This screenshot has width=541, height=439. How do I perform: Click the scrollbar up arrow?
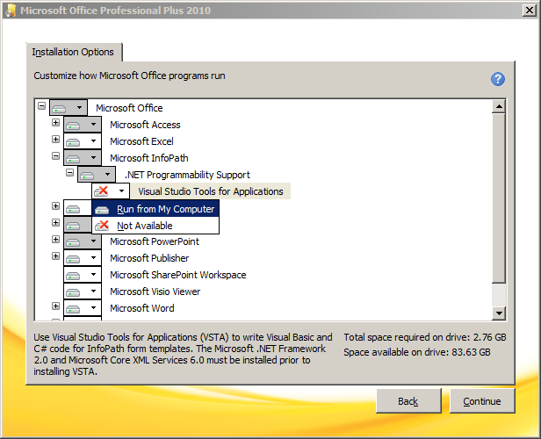pos(499,106)
